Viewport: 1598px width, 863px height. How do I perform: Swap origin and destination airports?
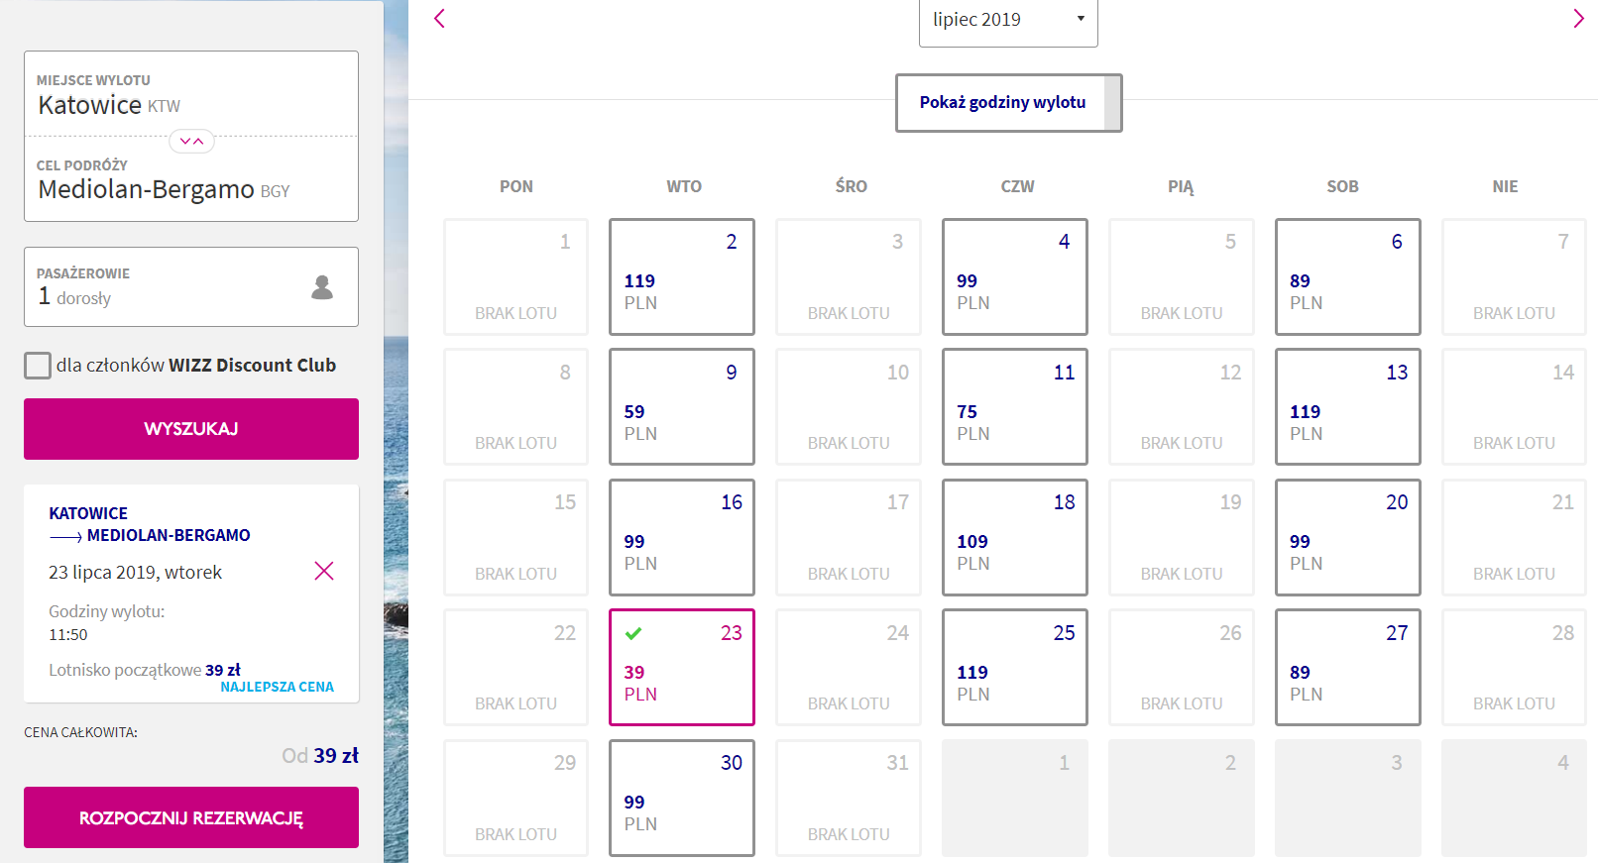point(191,141)
